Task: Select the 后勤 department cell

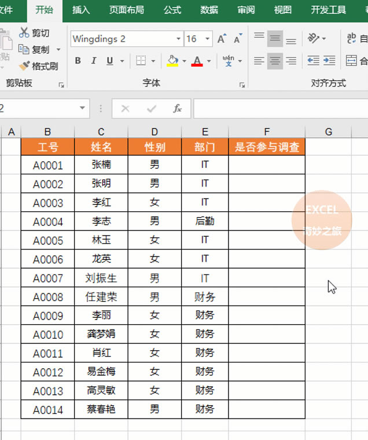Action: pos(205,221)
